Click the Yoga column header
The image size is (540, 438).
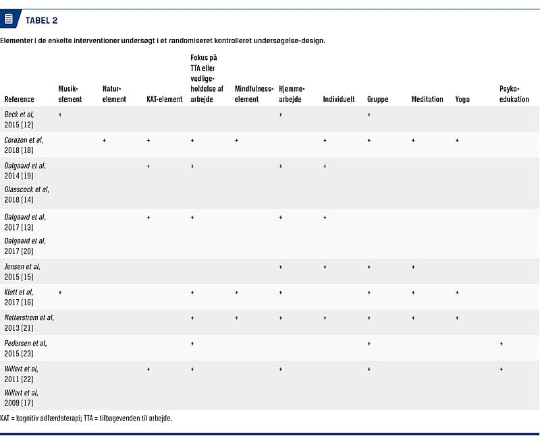462,99
